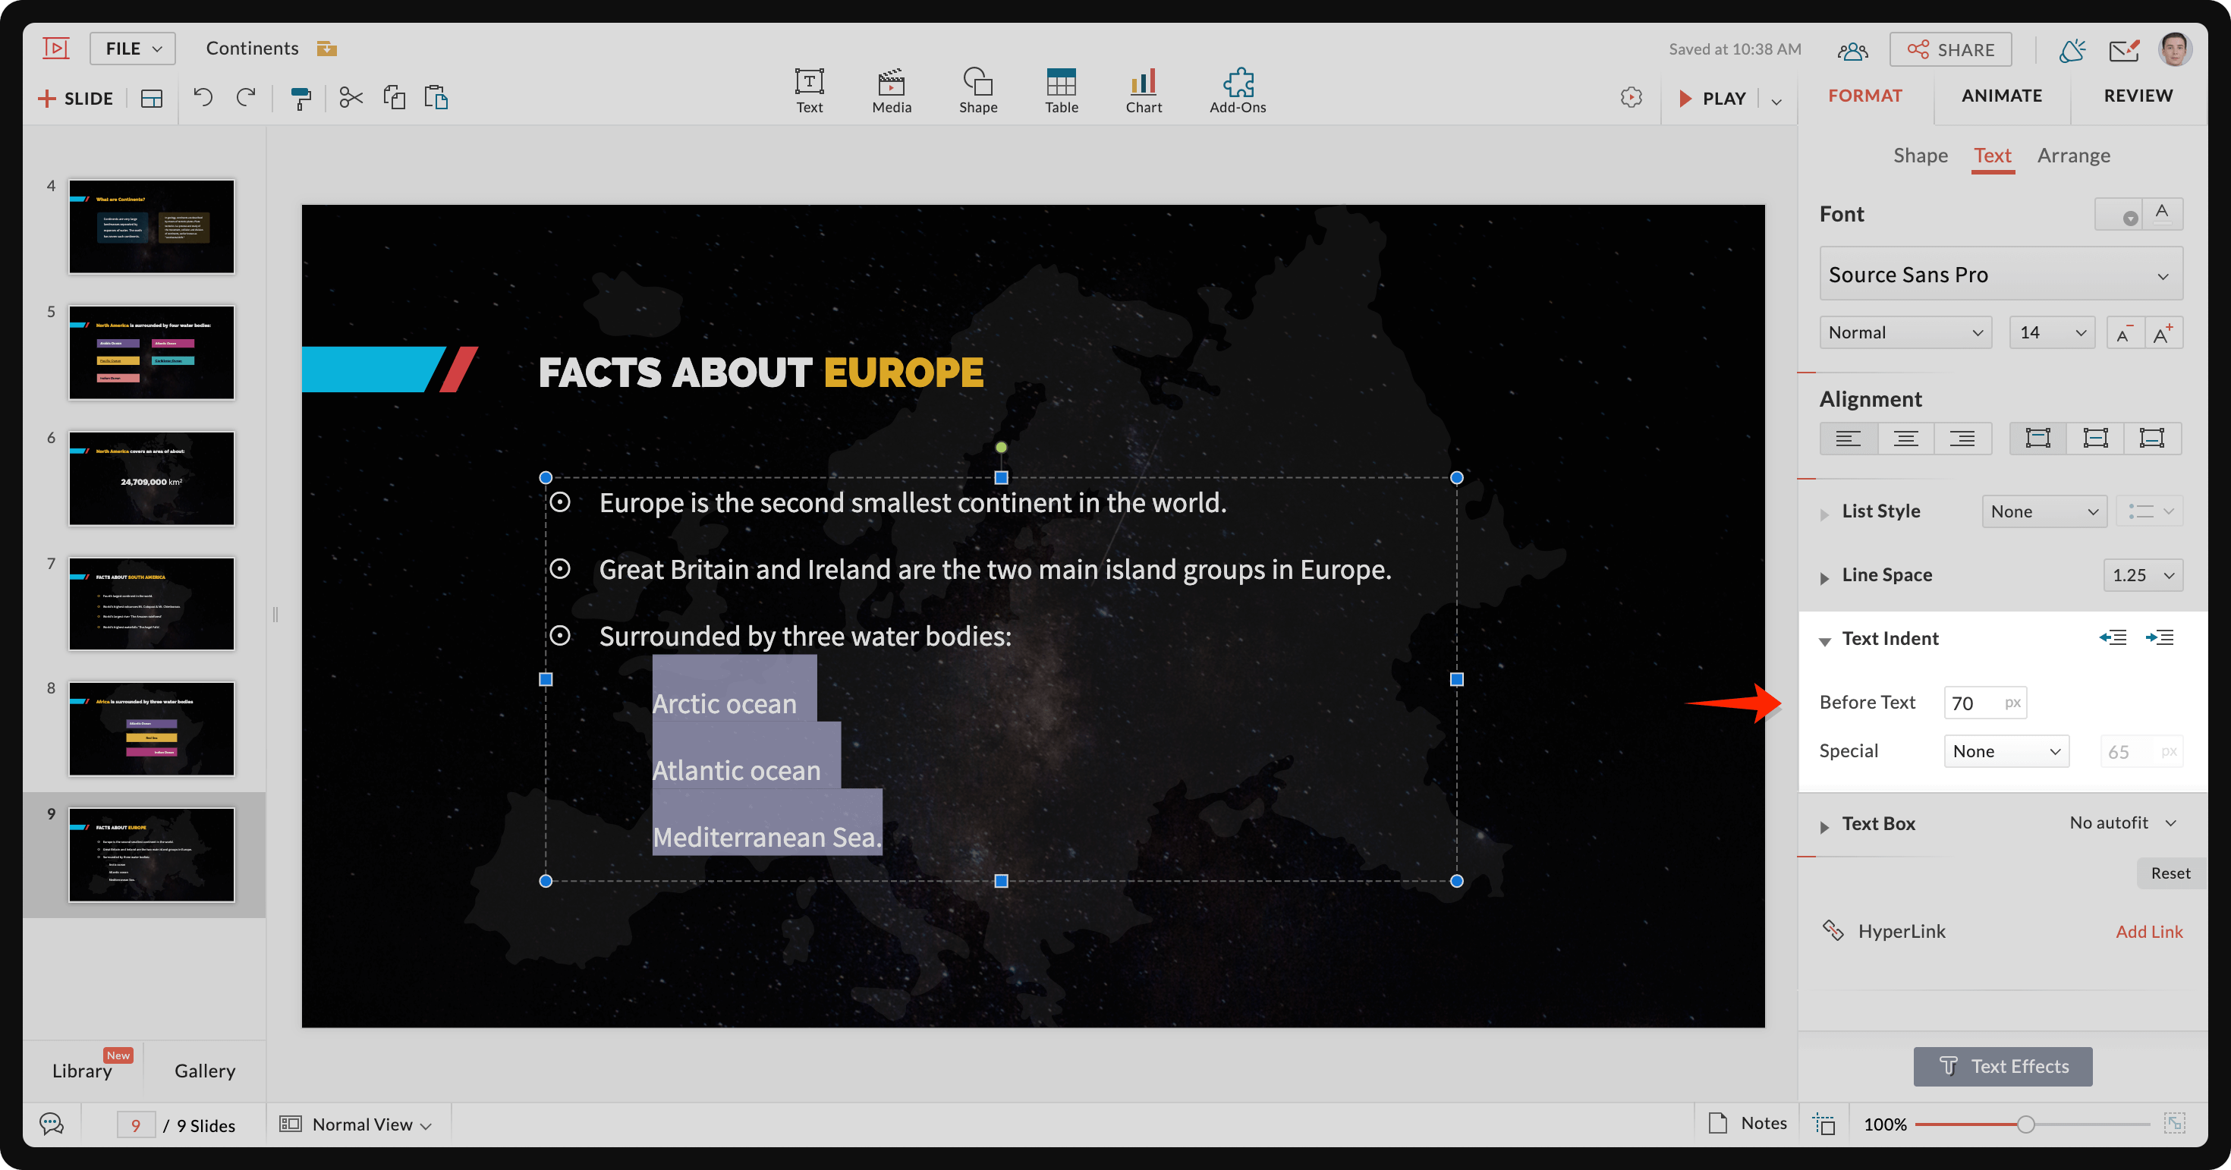Toggle center text alignment
The width and height of the screenshot is (2231, 1170).
tap(1905, 439)
